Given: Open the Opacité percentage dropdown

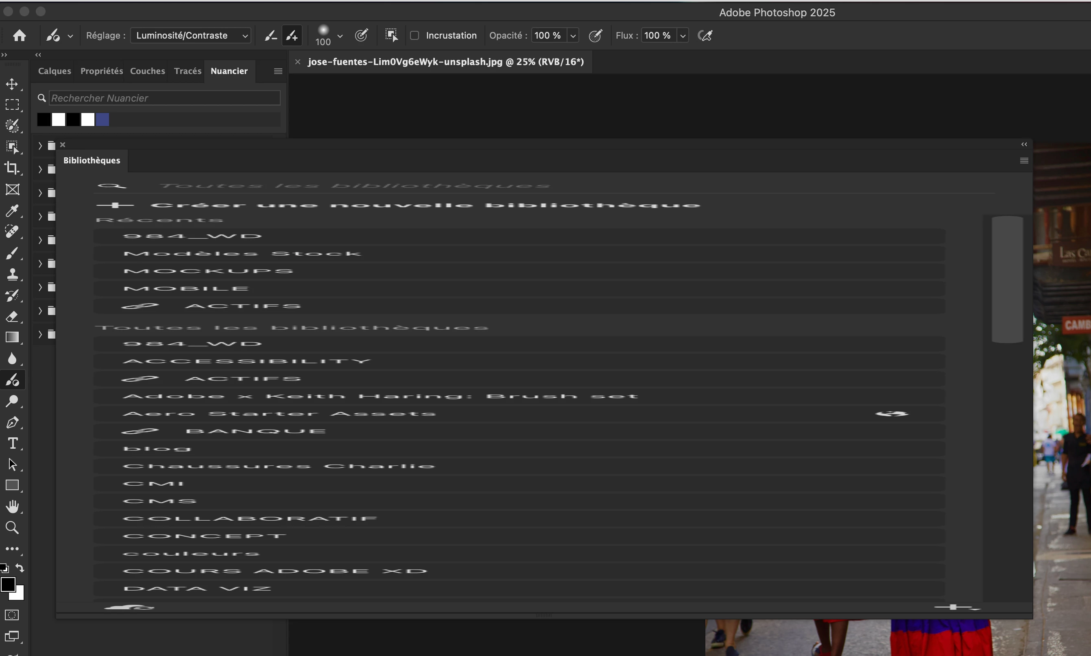Looking at the screenshot, I should 573,35.
